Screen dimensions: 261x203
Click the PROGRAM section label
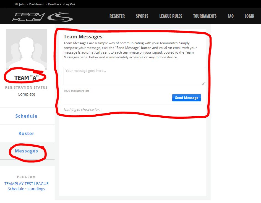(x=26, y=177)
